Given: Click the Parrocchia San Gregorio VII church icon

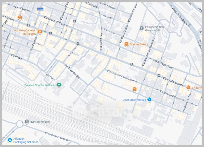Looking at the screenshot, I should [142, 27].
